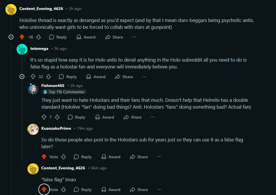Upvote Fishman465's comment
Image resolution: width=276 pixels, height=195 pixels.
(44, 117)
